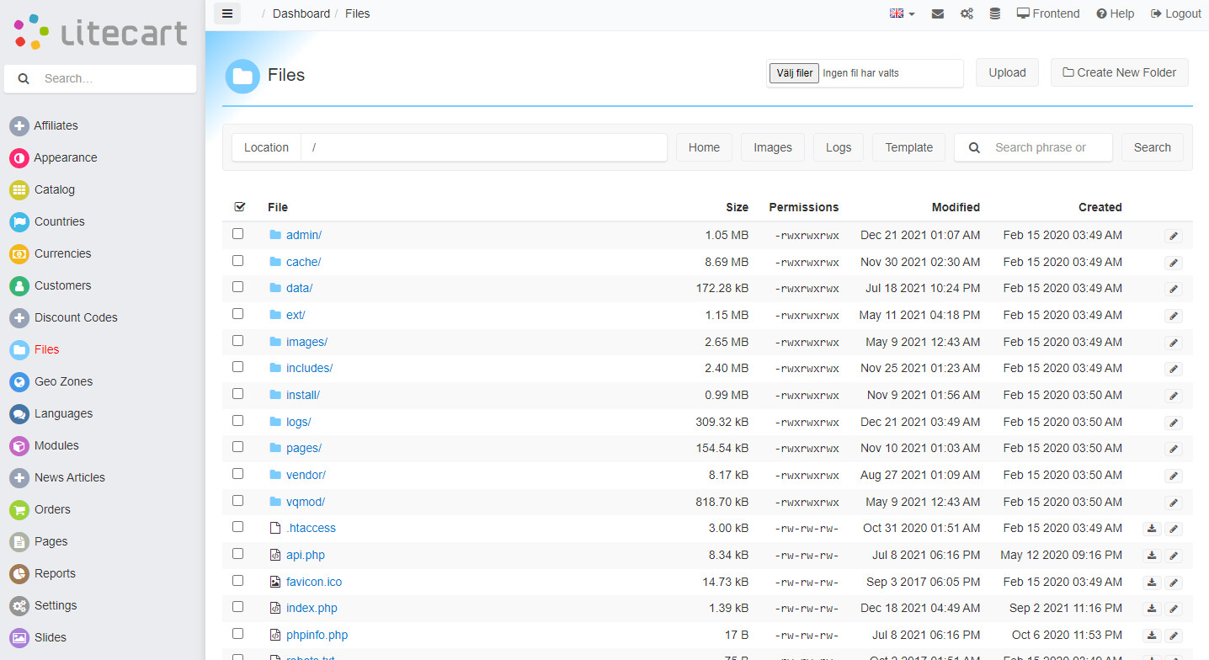Image resolution: width=1209 pixels, height=660 pixels.
Task: Download the api.php file
Action: (x=1152, y=556)
